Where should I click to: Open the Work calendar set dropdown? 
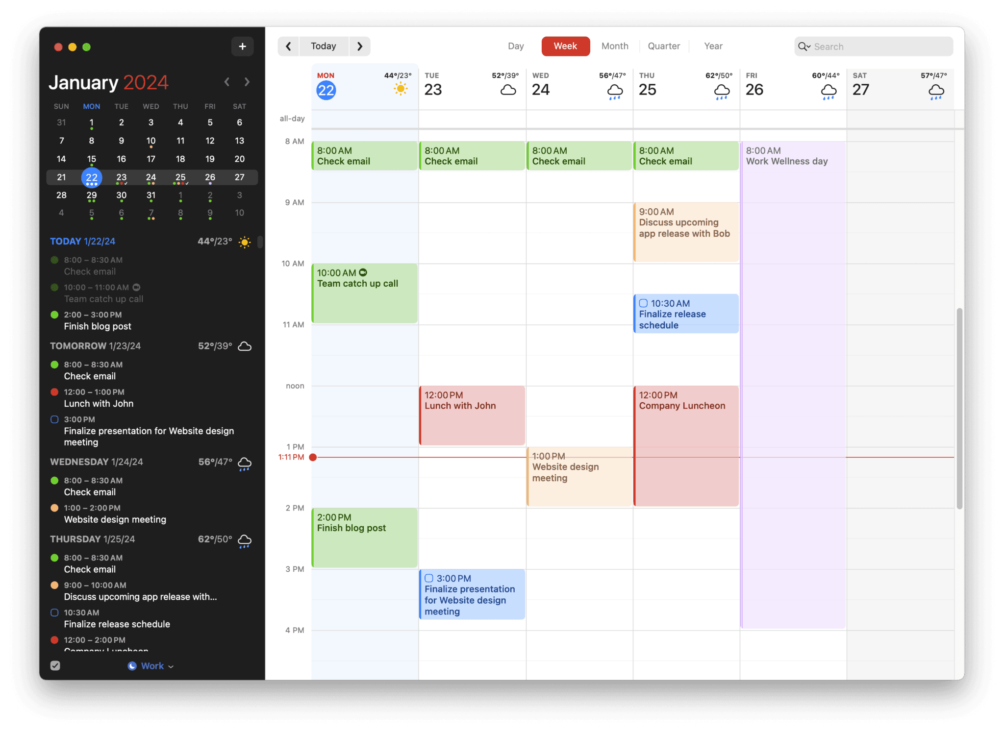pyautogui.click(x=151, y=666)
